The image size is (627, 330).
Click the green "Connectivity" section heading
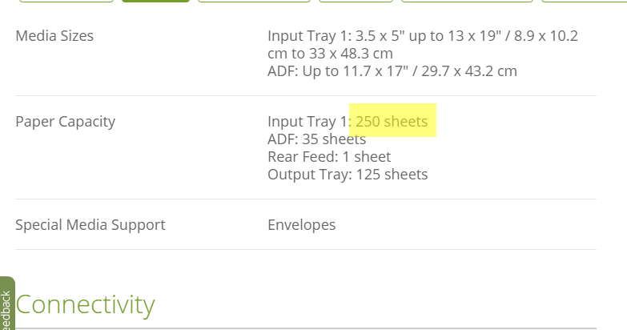click(85, 305)
